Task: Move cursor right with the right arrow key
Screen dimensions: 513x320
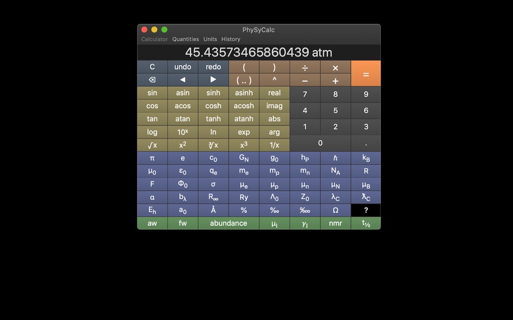Action: (x=213, y=80)
